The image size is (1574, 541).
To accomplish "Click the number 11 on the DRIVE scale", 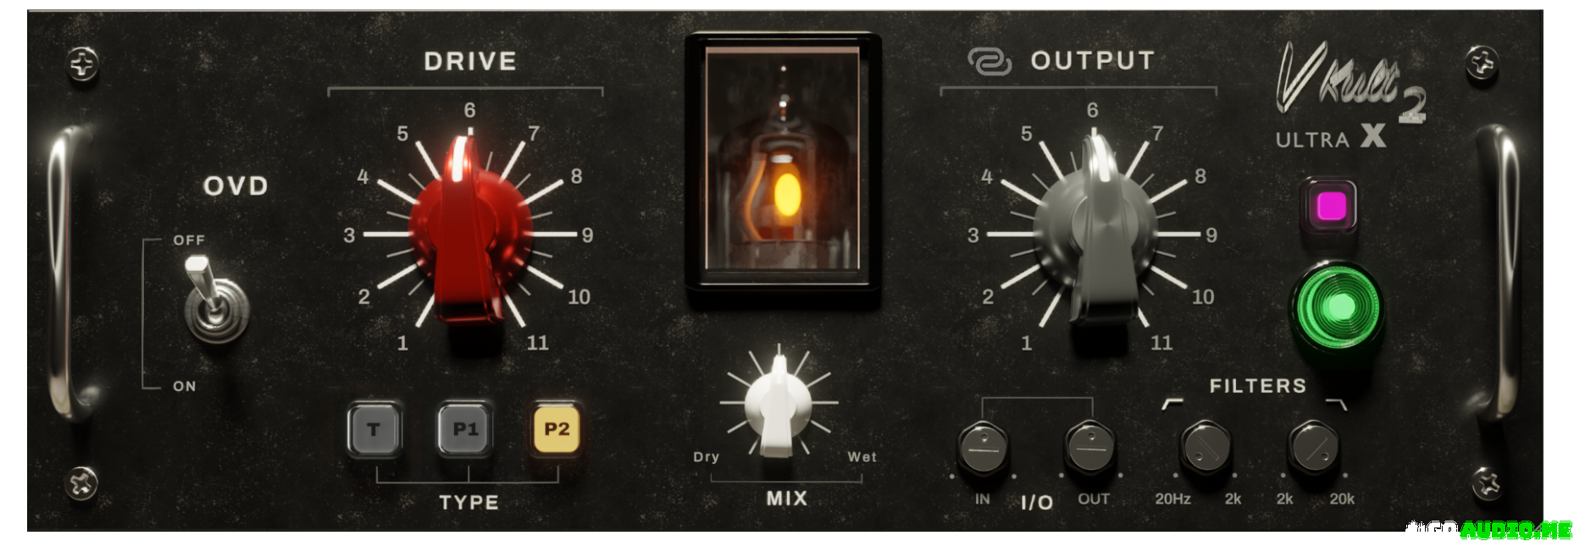I will [x=538, y=343].
